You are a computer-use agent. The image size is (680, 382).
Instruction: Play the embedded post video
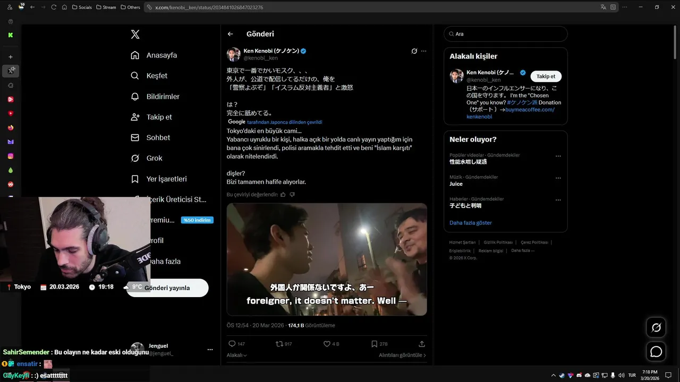pos(327,259)
